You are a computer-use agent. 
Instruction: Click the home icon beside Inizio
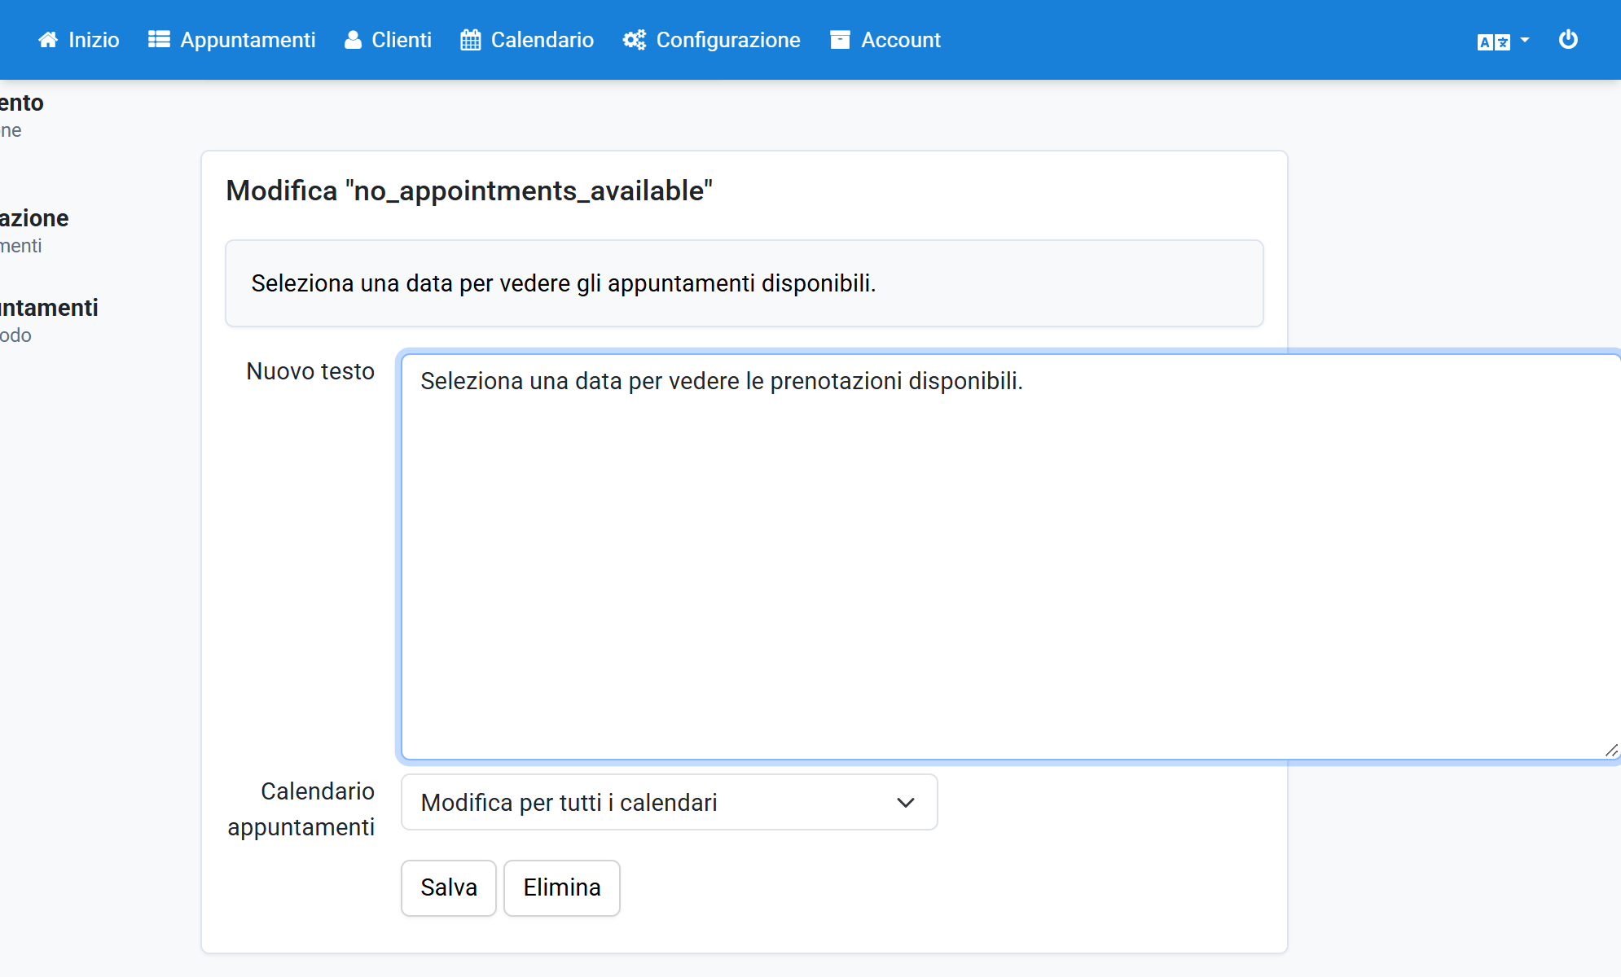(x=48, y=40)
